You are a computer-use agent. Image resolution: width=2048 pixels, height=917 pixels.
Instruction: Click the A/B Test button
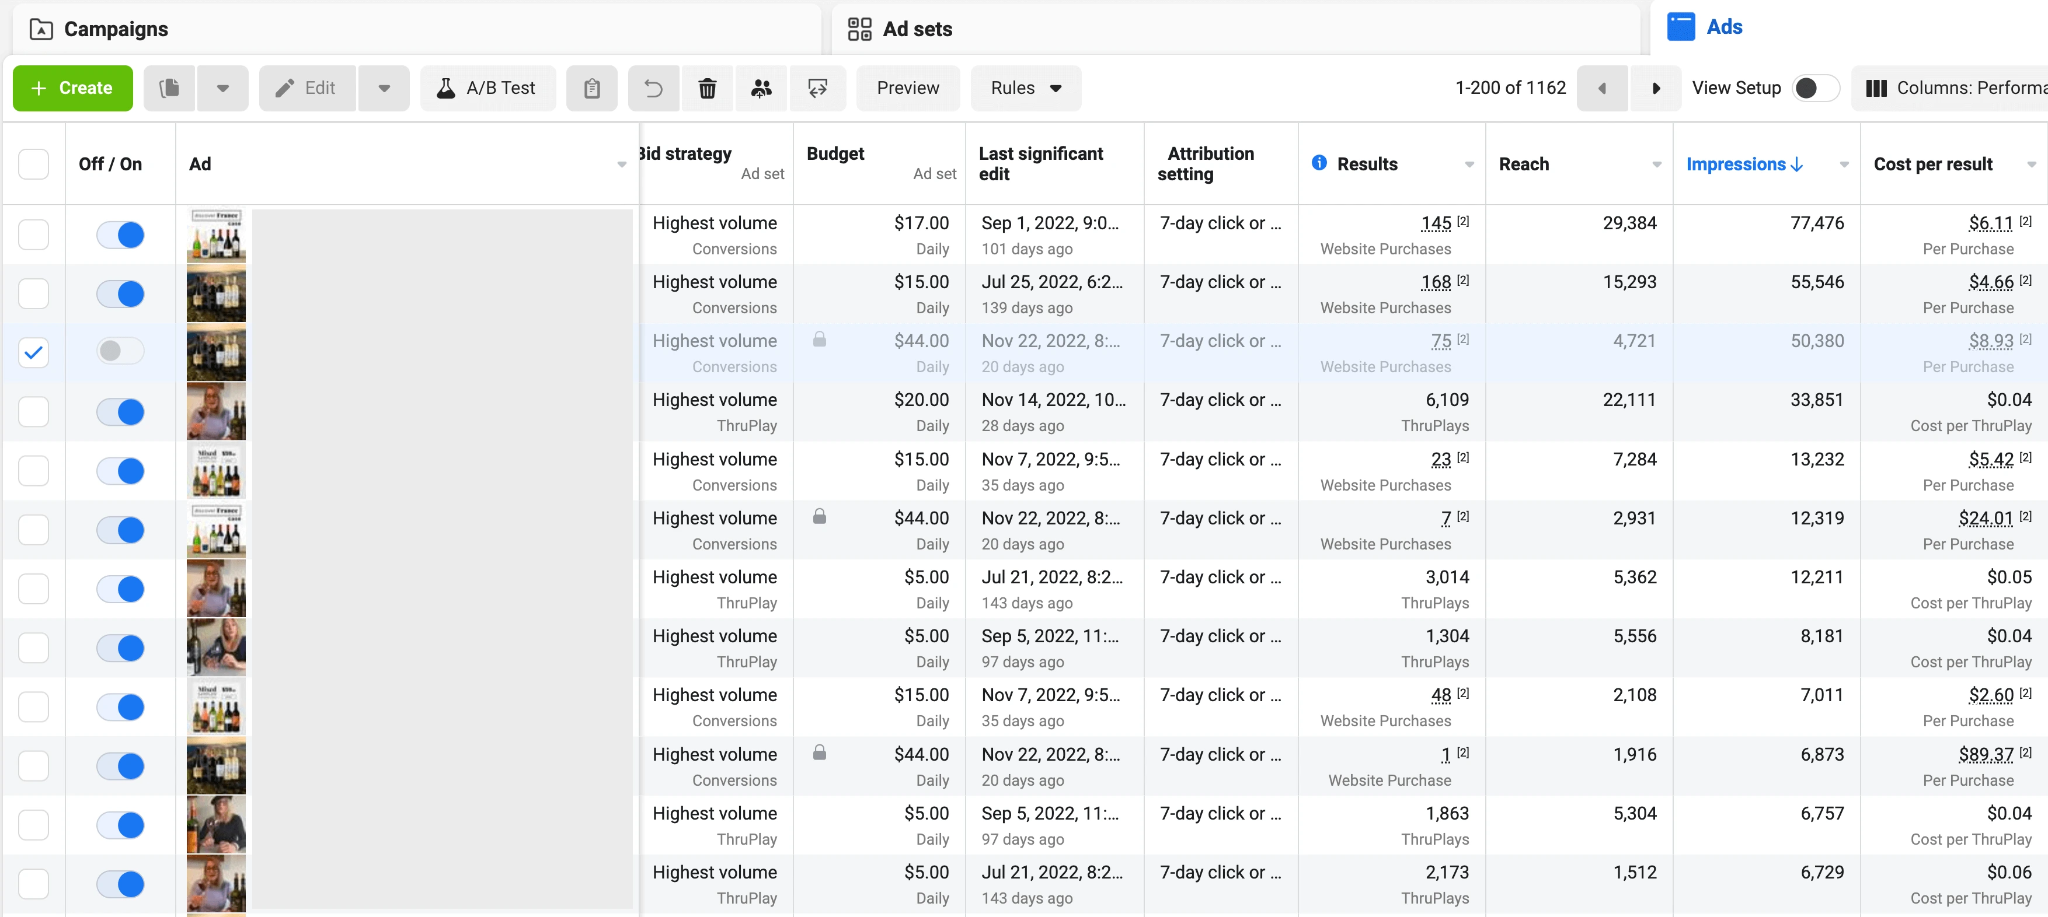(486, 88)
